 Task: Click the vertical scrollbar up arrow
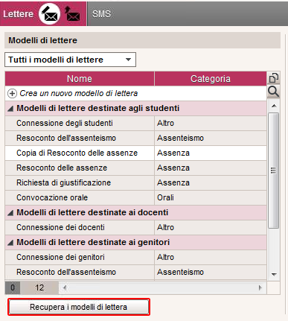coord(274,106)
